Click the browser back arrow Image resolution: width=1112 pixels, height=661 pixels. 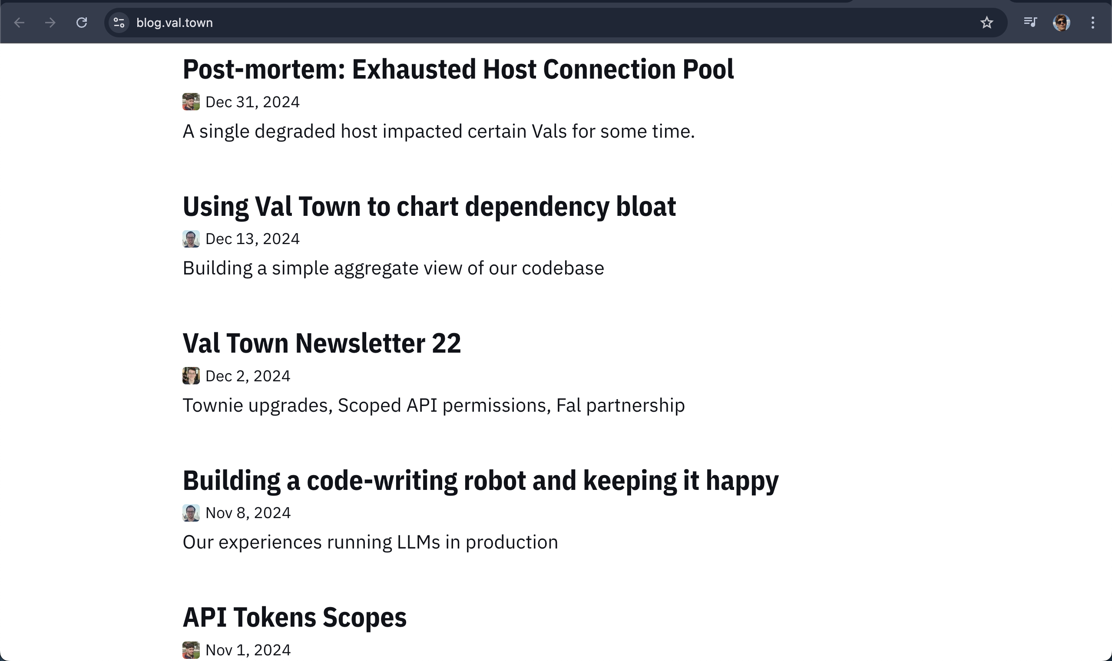(x=19, y=22)
